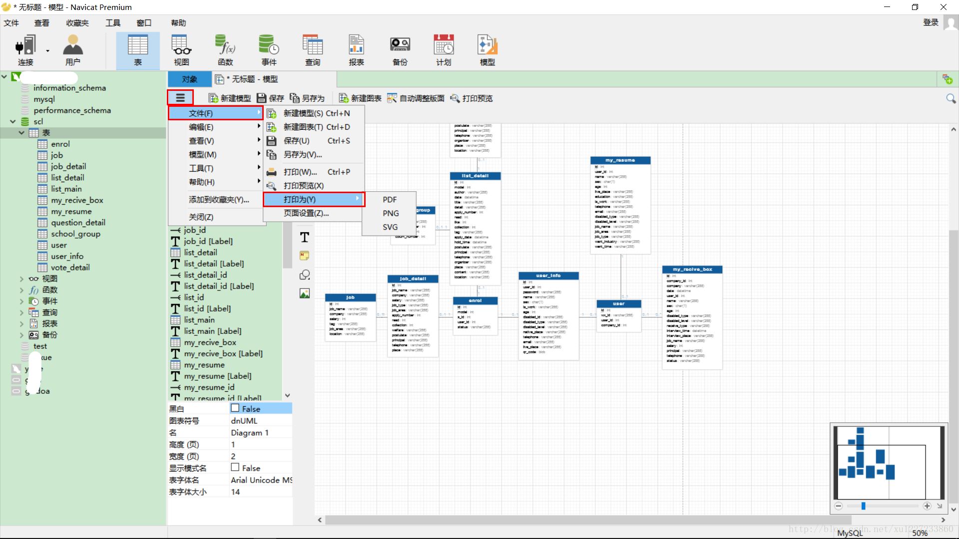Click the 打印预览 icon in toolbar
This screenshot has height=539, width=959.
(x=456, y=97)
